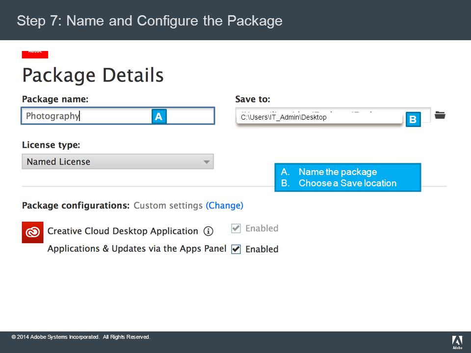
Task: Toggle the Applications & Updates Enabled checkbox
Action: [x=236, y=249]
